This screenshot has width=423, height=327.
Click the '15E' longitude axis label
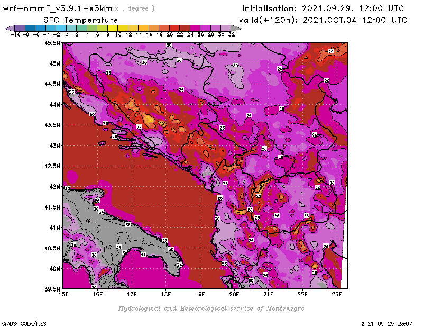click(x=63, y=294)
